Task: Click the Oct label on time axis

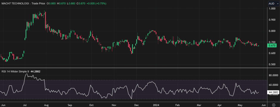Action: click(x=91, y=105)
